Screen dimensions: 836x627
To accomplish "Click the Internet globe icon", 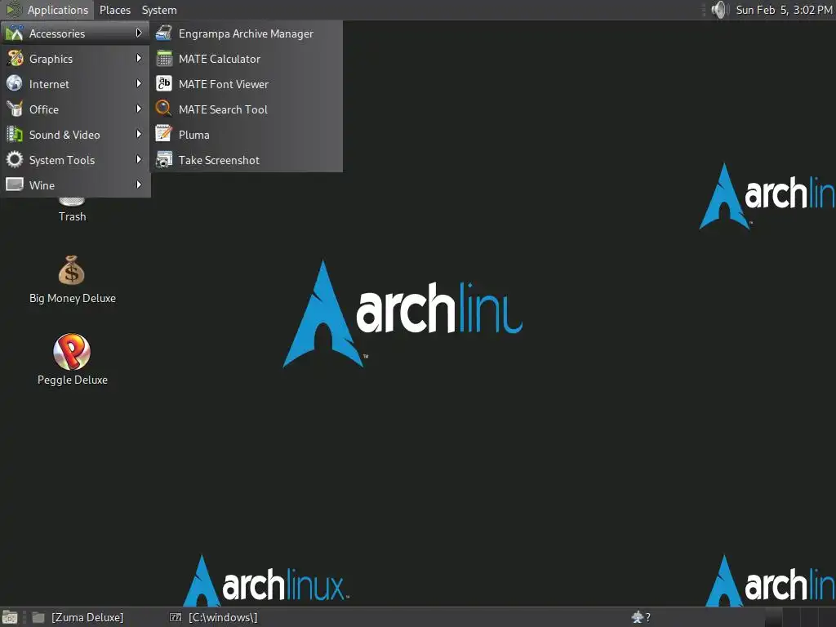I will click(x=15, y=83).
